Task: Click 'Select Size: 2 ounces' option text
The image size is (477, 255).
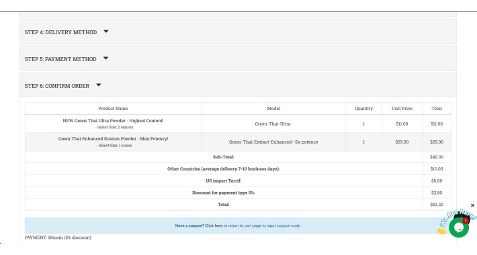Action: tap(114, 127)
